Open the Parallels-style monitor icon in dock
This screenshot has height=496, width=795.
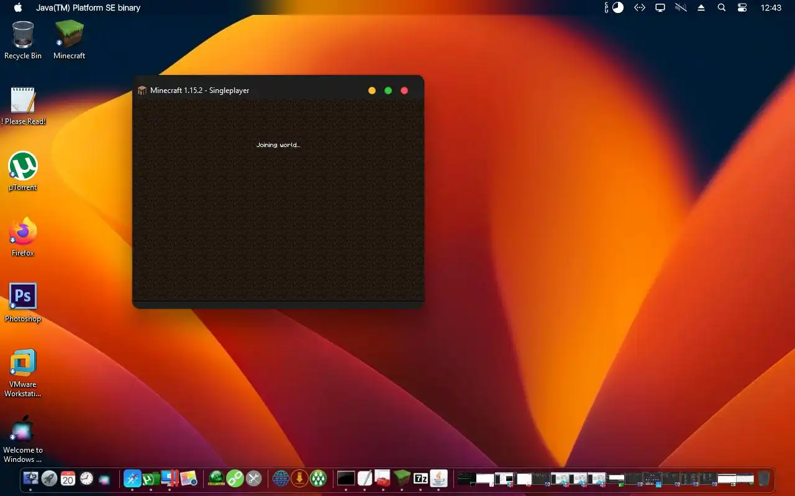(170, 478)
